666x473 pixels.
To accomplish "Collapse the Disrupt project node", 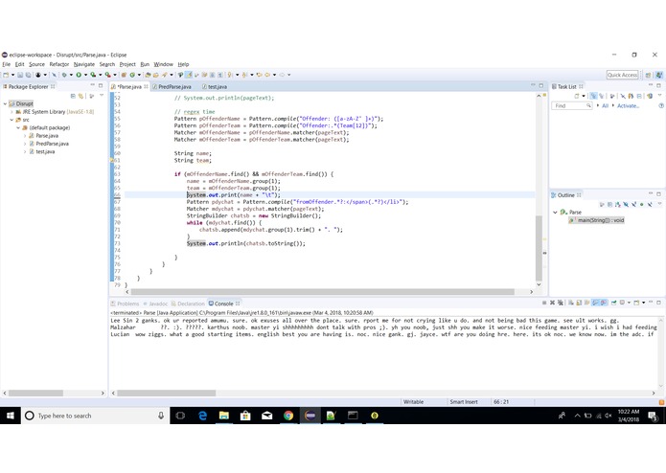I will (x=5, y=103).
